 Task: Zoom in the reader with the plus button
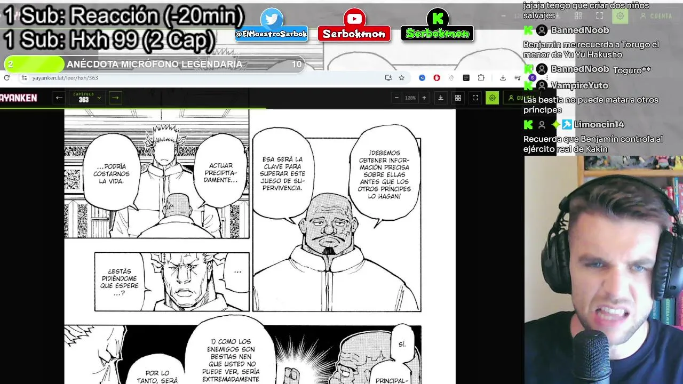pos(424,98)
